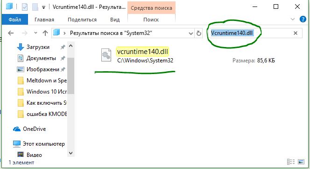The image size is (310, 169).
Task: Open the recent locations dropdown arrow
Action: (35, 33)
